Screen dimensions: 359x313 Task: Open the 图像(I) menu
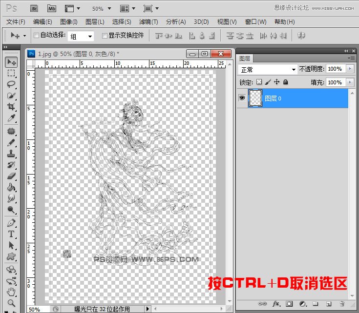point(69,22)
